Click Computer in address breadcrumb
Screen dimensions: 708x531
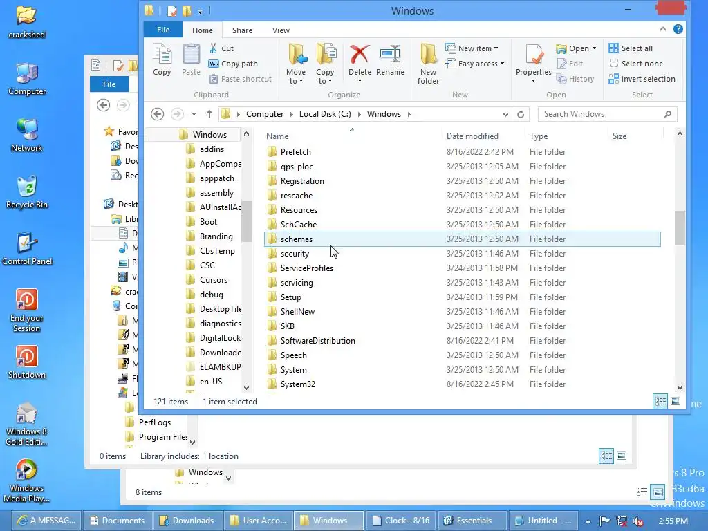coord(265,114)
